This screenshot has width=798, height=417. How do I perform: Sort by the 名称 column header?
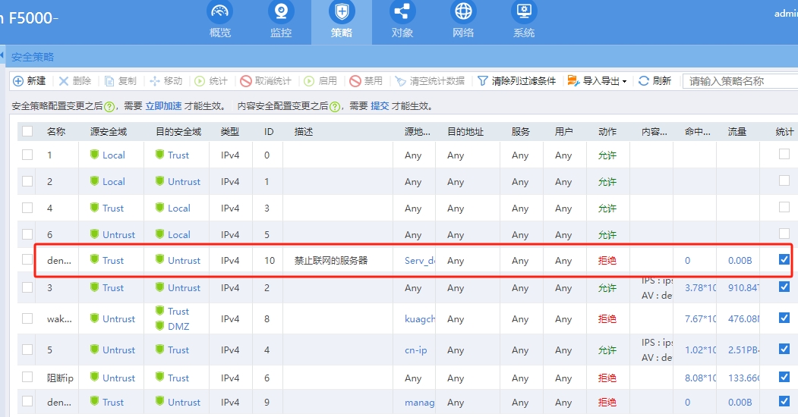tap(56, 132)
